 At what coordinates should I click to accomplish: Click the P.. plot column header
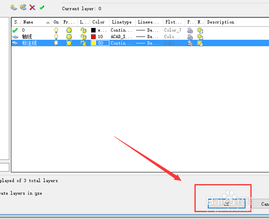click(190, 22)
